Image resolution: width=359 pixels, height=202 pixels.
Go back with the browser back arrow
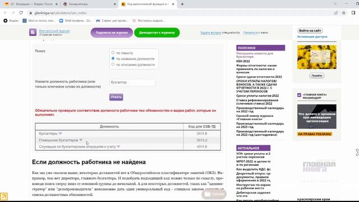[x=5, y=13]
